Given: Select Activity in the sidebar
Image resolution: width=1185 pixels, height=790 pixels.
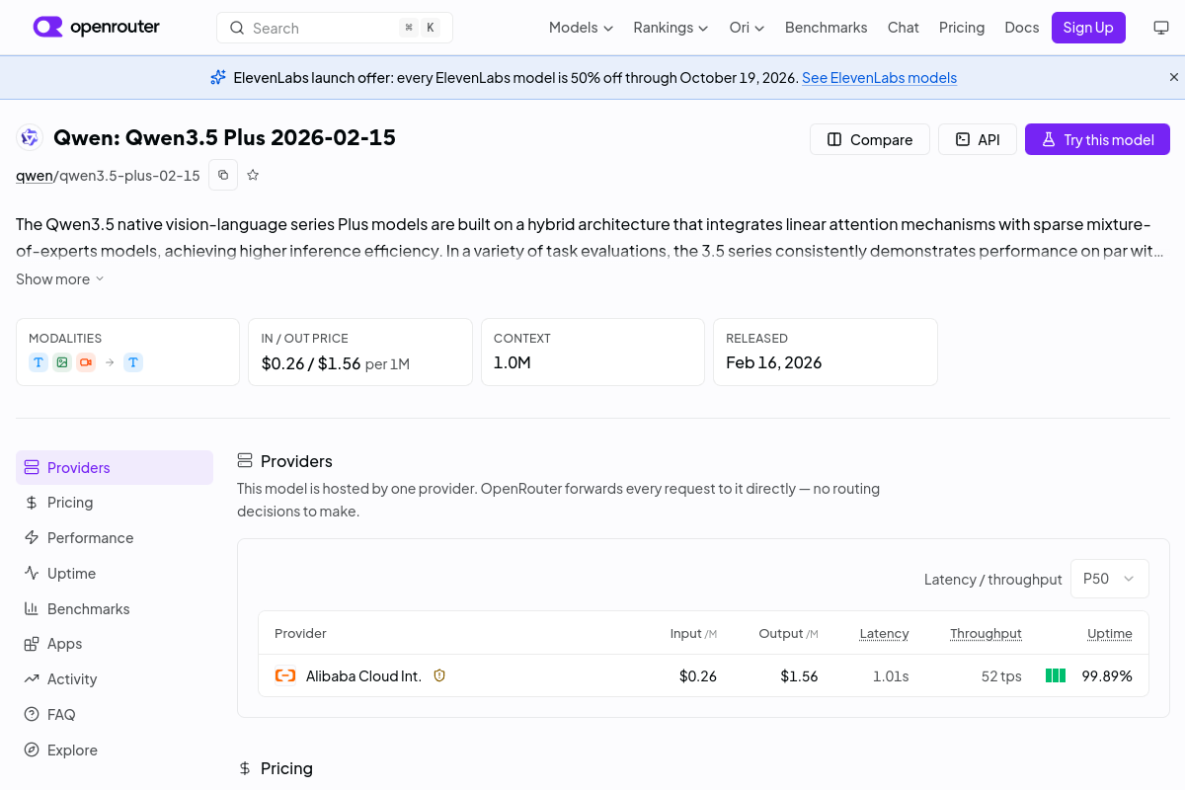Looking at the screenshot, I should tap(115, 679).
